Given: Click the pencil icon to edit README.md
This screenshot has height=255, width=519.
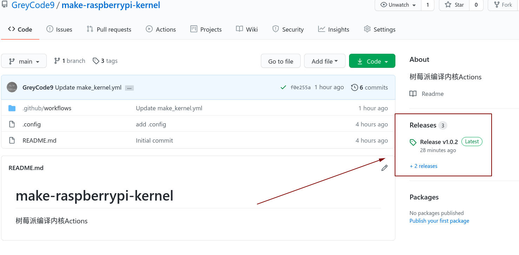Looking at the screenshot, I should (x=385, y=168).
